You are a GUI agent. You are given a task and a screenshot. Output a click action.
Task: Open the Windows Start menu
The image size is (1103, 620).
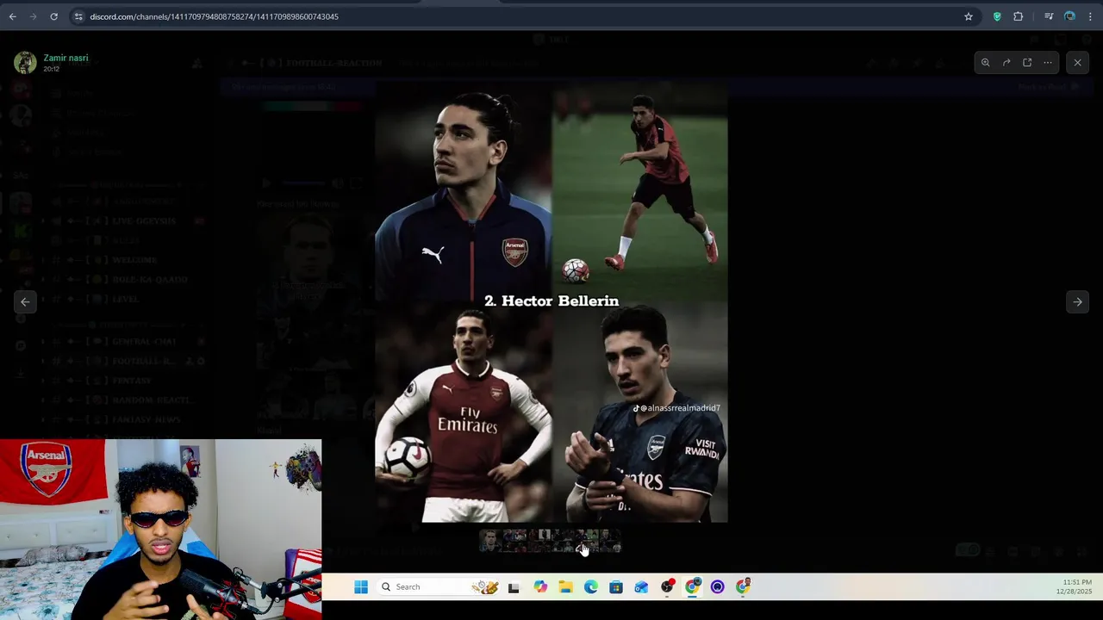361,587
